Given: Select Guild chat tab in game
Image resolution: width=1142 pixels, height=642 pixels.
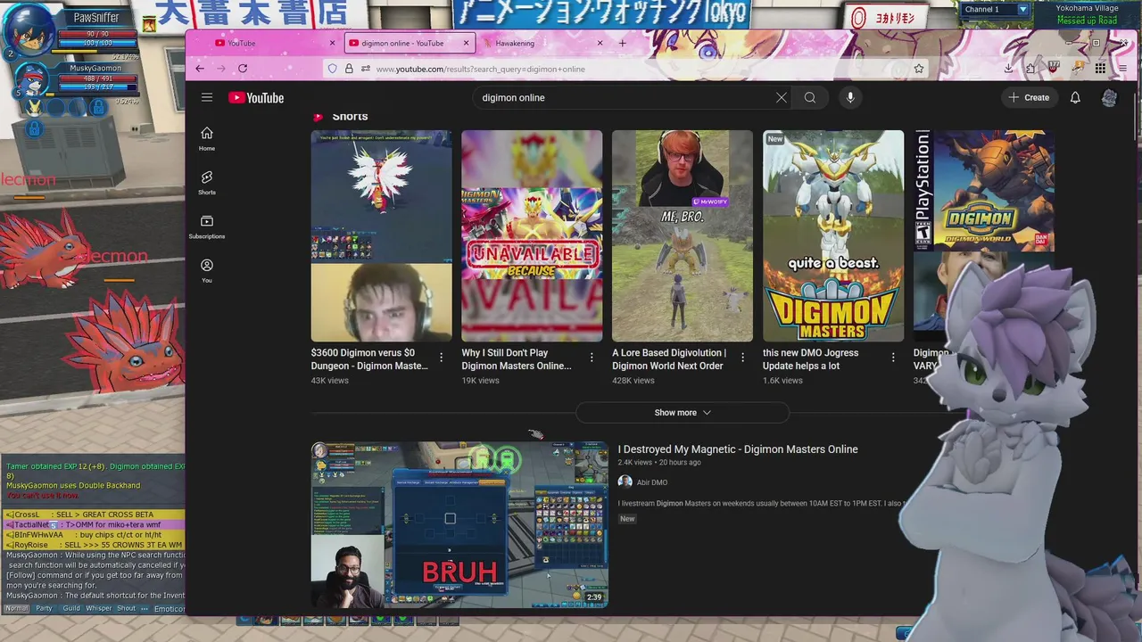Looking at the screenshot, I should point(71,609).
